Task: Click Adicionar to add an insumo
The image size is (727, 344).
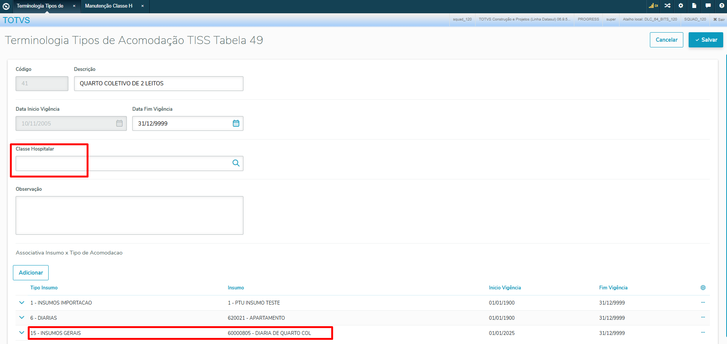Action: click(x=31, y=273)
